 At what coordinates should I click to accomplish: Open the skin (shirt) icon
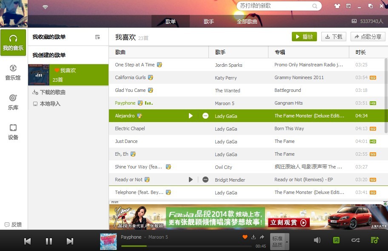(x=337, y=6)
